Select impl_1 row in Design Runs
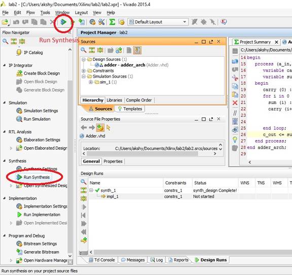The image size is (292, 275). [190, 196]
